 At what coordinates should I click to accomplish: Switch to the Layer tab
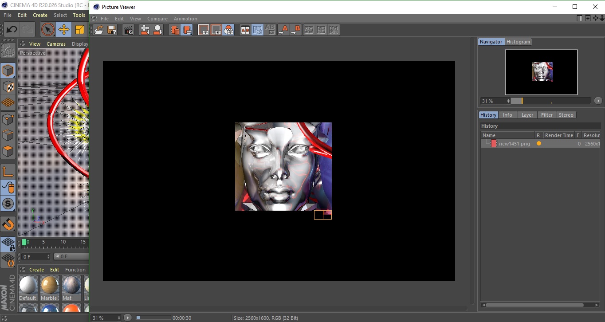(x=527, y=115)
